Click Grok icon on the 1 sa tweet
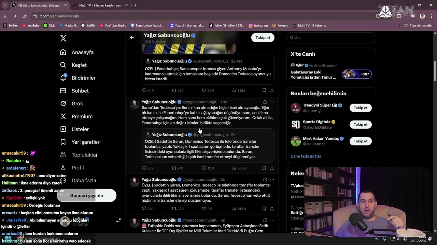This screenshot has width=437, height=245. (x=265, y=102)
